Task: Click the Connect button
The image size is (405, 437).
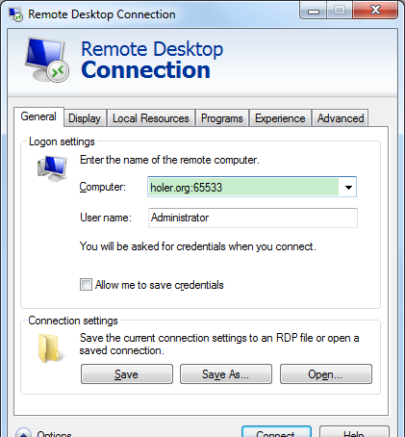Action: click(x=276, y=432)
